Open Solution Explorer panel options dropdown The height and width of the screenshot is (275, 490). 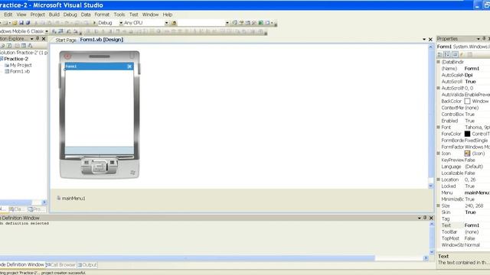pos(31,39)
